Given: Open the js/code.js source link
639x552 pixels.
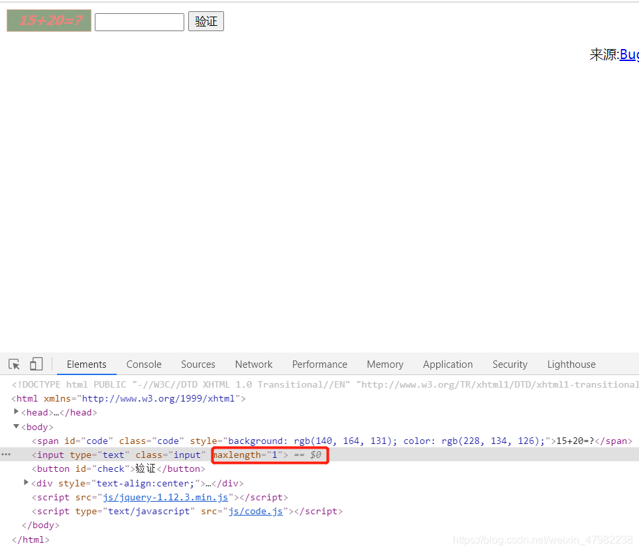Looking at the screenshot, I should [256, 511].
